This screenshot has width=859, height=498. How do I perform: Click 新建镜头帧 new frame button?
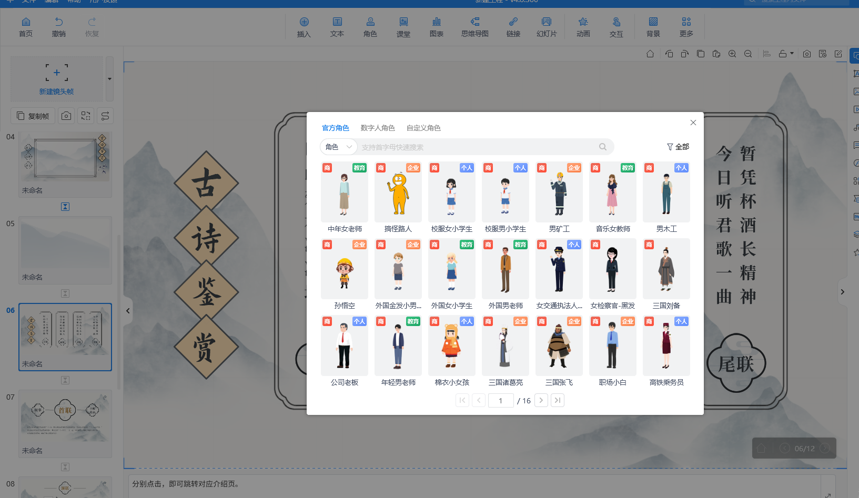pyautogui.click(x=57, y=79)
